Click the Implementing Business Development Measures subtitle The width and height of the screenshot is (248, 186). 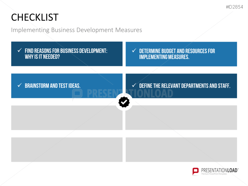click(76, 30)
